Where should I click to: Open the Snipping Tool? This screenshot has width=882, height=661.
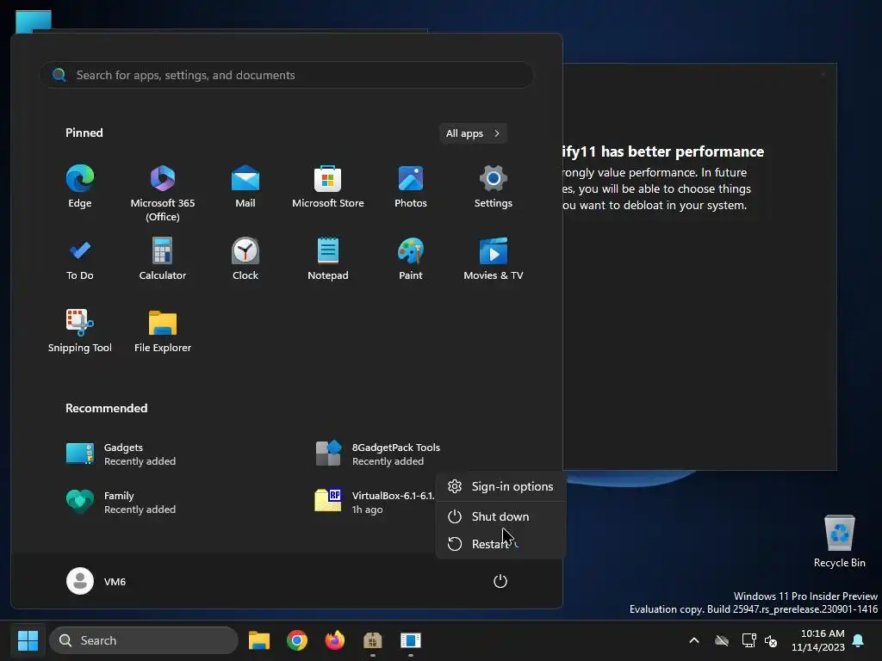pyautogui.click(x=80, y=331)
